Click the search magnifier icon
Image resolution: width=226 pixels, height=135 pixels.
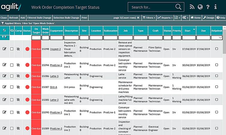click(178, 7)
